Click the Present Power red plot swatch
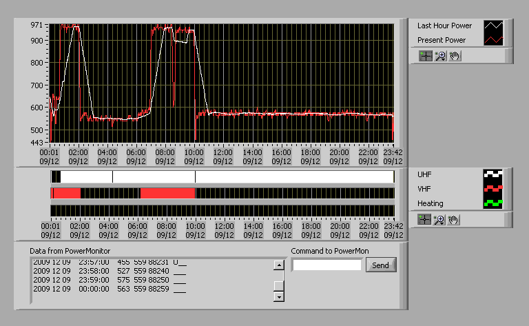This screenshot has width=529, height=326. [x=494, y=40]
